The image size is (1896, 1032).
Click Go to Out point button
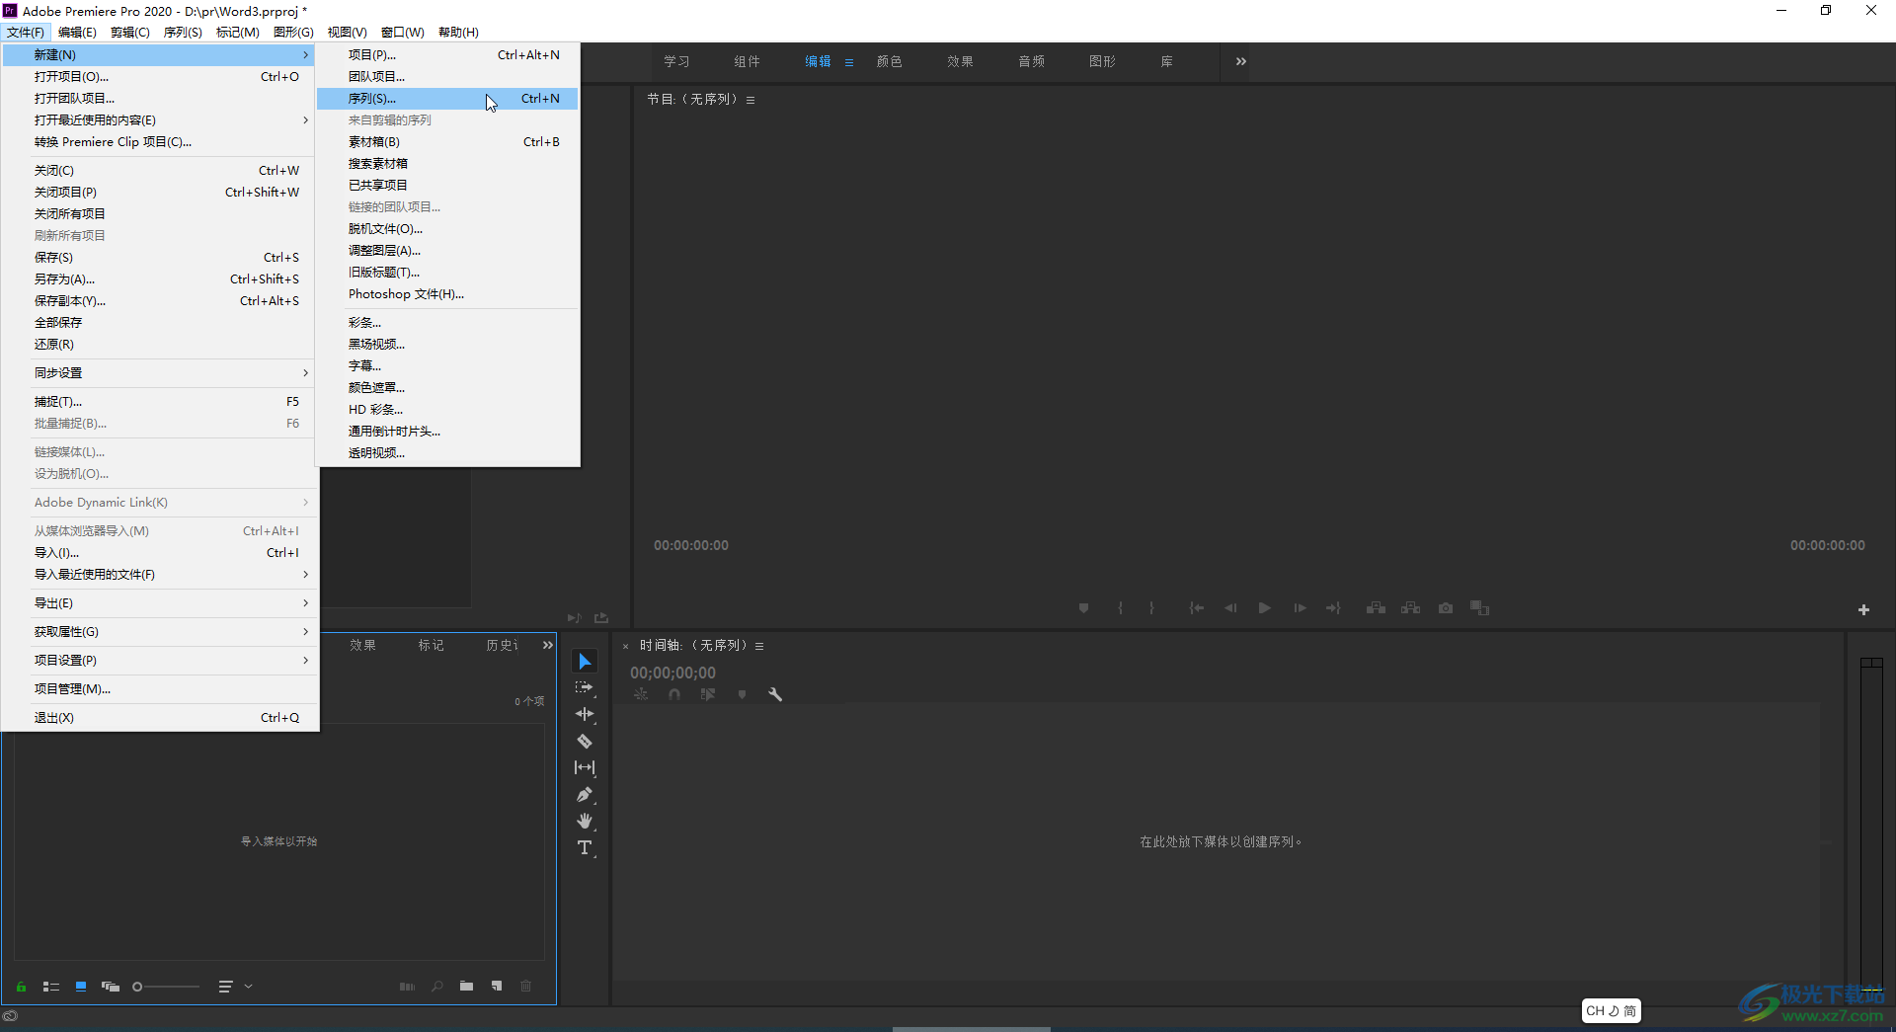coord(1333,608)
